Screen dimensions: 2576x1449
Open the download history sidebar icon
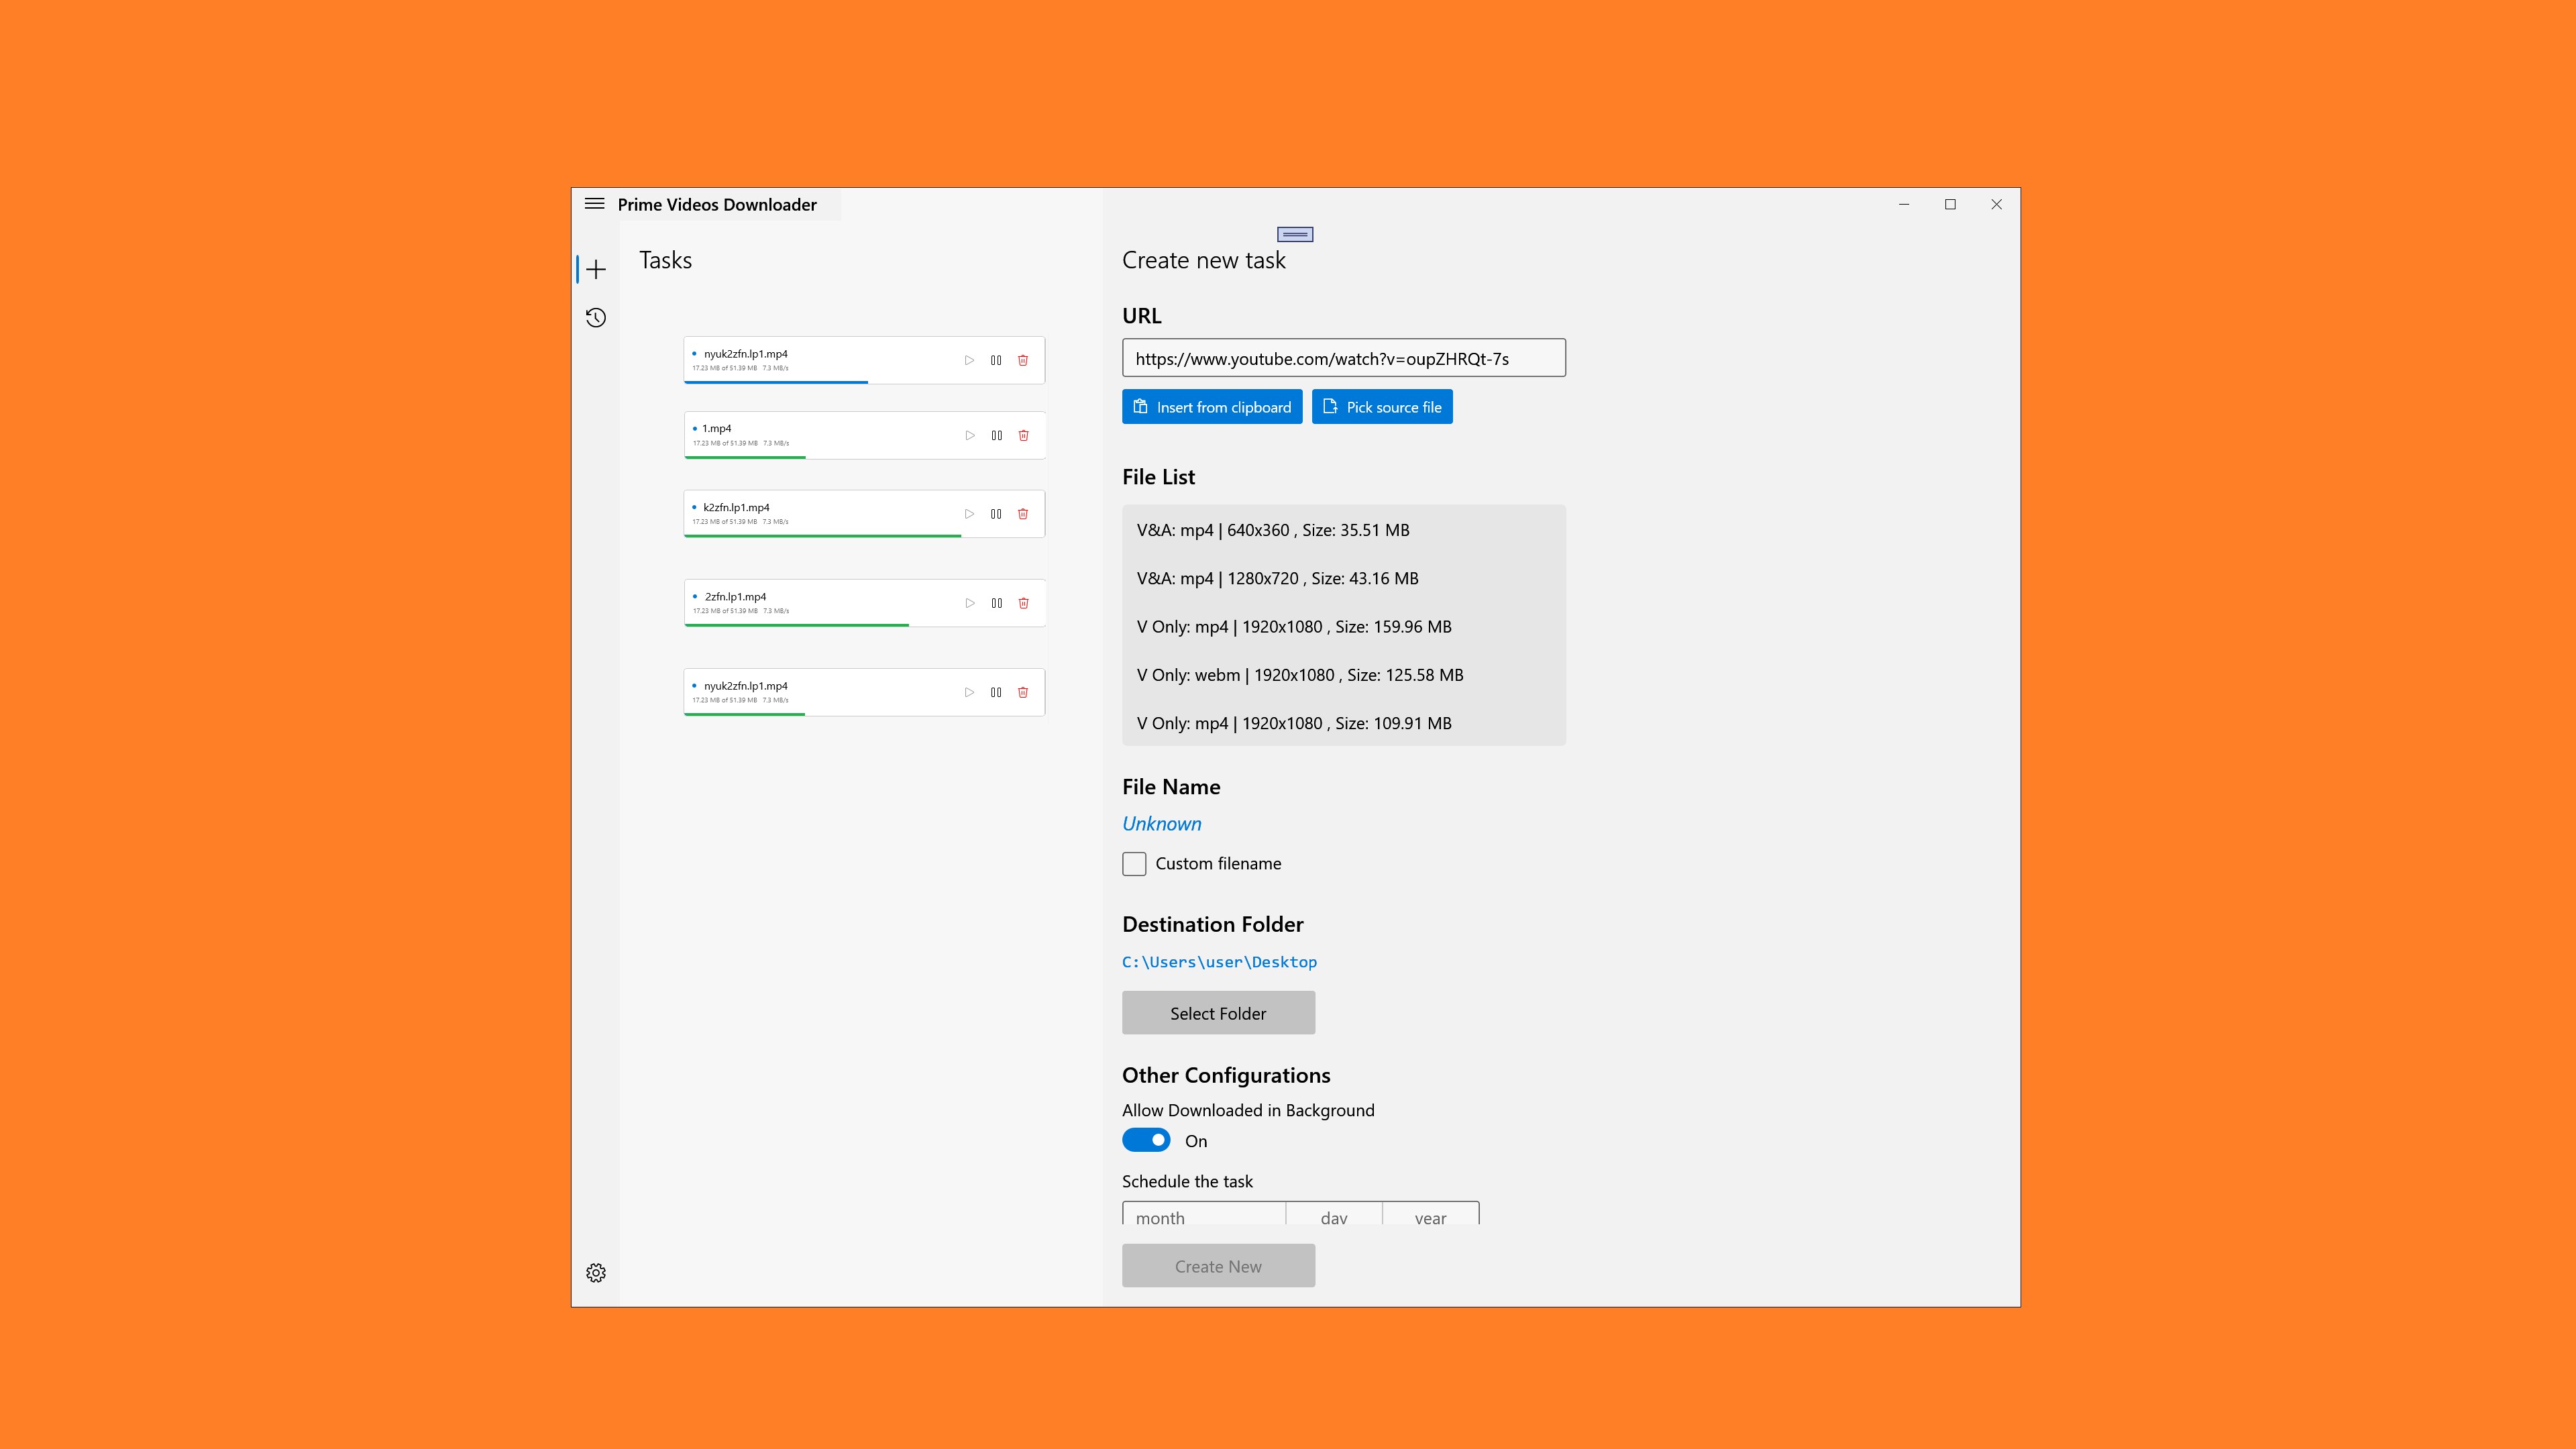pos(596,318)
